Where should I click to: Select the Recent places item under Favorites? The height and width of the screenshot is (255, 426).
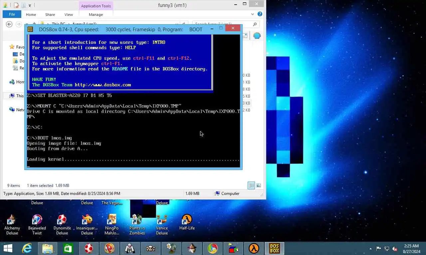click(x=18, y=68)
